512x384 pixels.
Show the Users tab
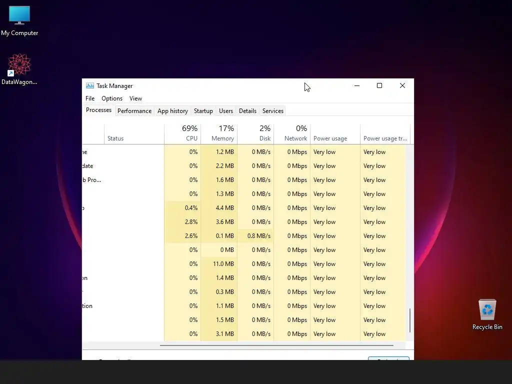click(x=226, y=111)
